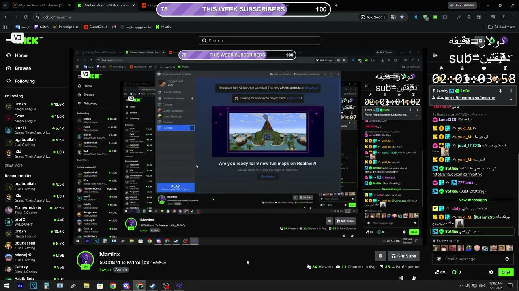The image size is (519, 291).
Task: Click the icon right of the share icon
Action: coord(414,278)
